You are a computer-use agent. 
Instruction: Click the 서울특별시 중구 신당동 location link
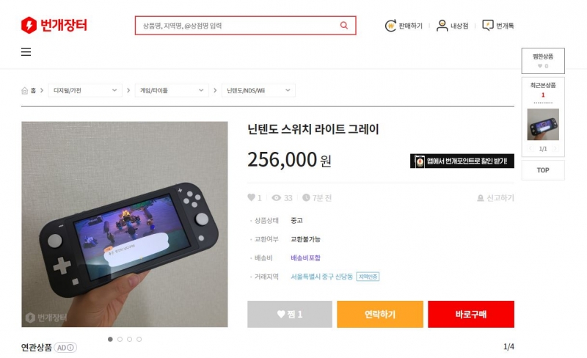point(322,277)
